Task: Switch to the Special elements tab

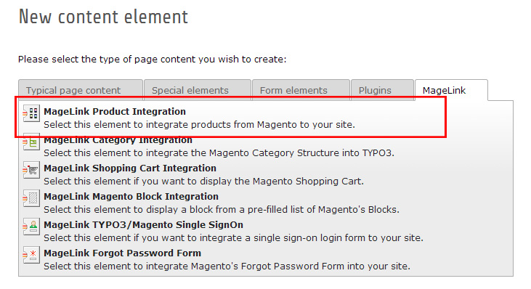Action: click(x=198, y=90)
